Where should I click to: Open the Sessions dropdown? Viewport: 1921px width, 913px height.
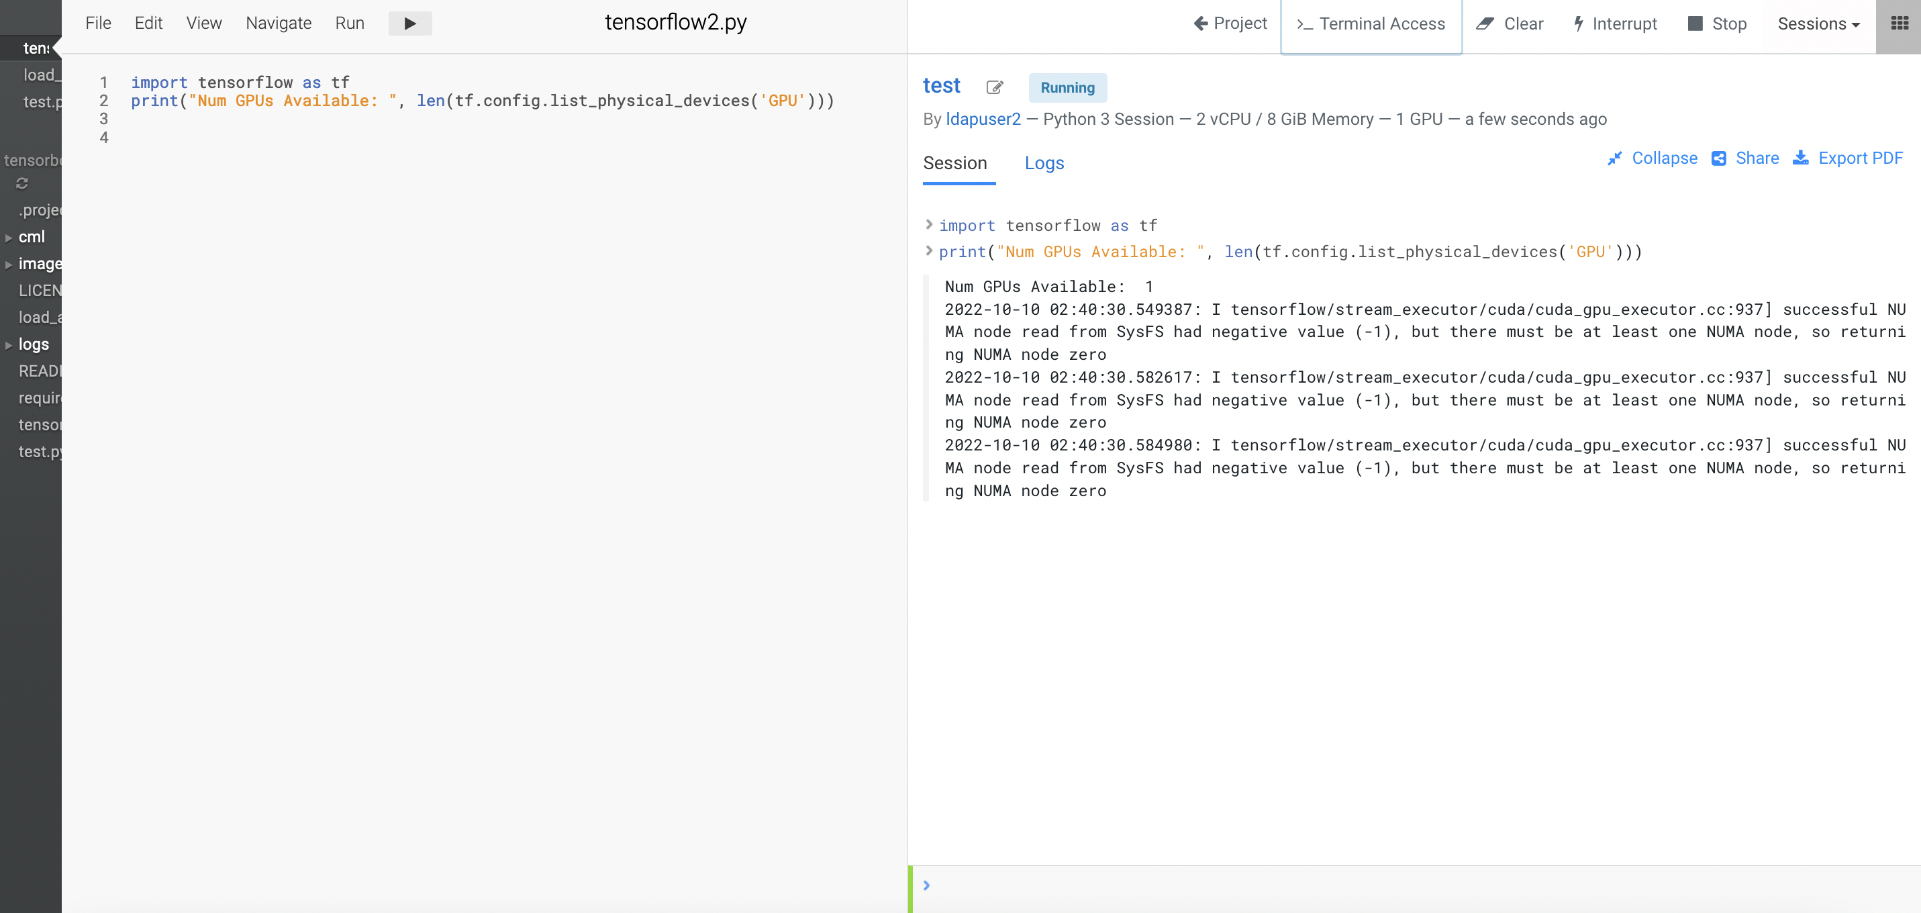[1818, 24]
